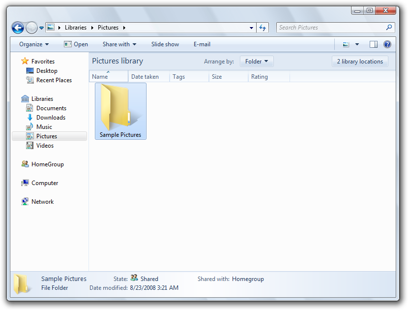Click the Network icon in sidebar
Screen dimensions: 409x311
click(25, 201)
